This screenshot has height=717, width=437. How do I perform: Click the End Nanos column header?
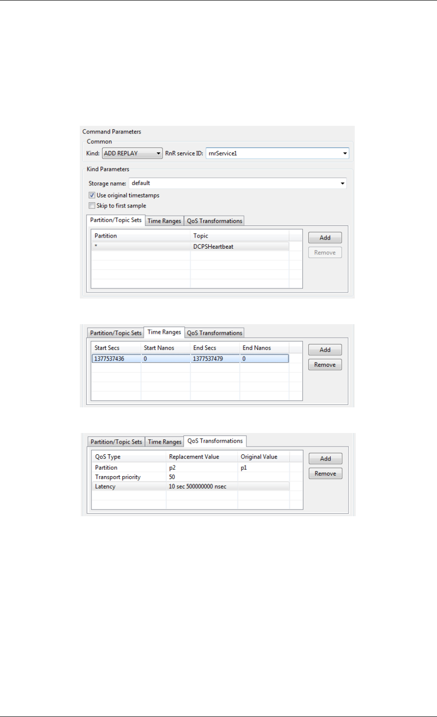tap(264, 348)
